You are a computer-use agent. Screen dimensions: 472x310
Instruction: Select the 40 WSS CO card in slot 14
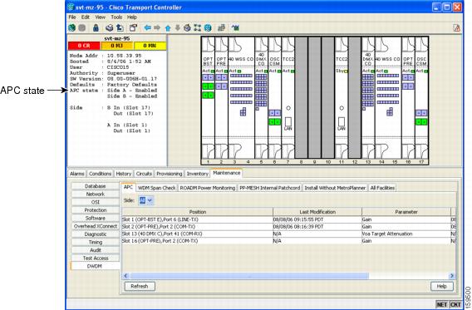[388, 97]
